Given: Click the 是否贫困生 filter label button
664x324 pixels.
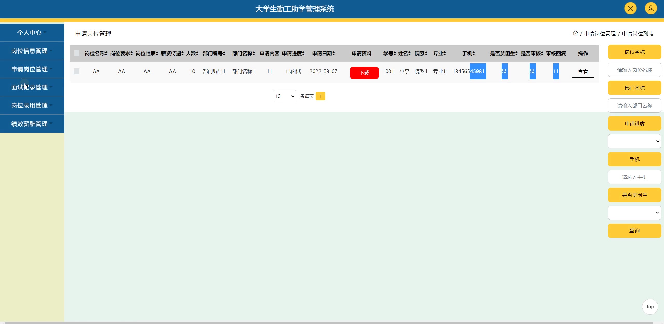Looking at the screenshot, I should click(x=634, y=195).
